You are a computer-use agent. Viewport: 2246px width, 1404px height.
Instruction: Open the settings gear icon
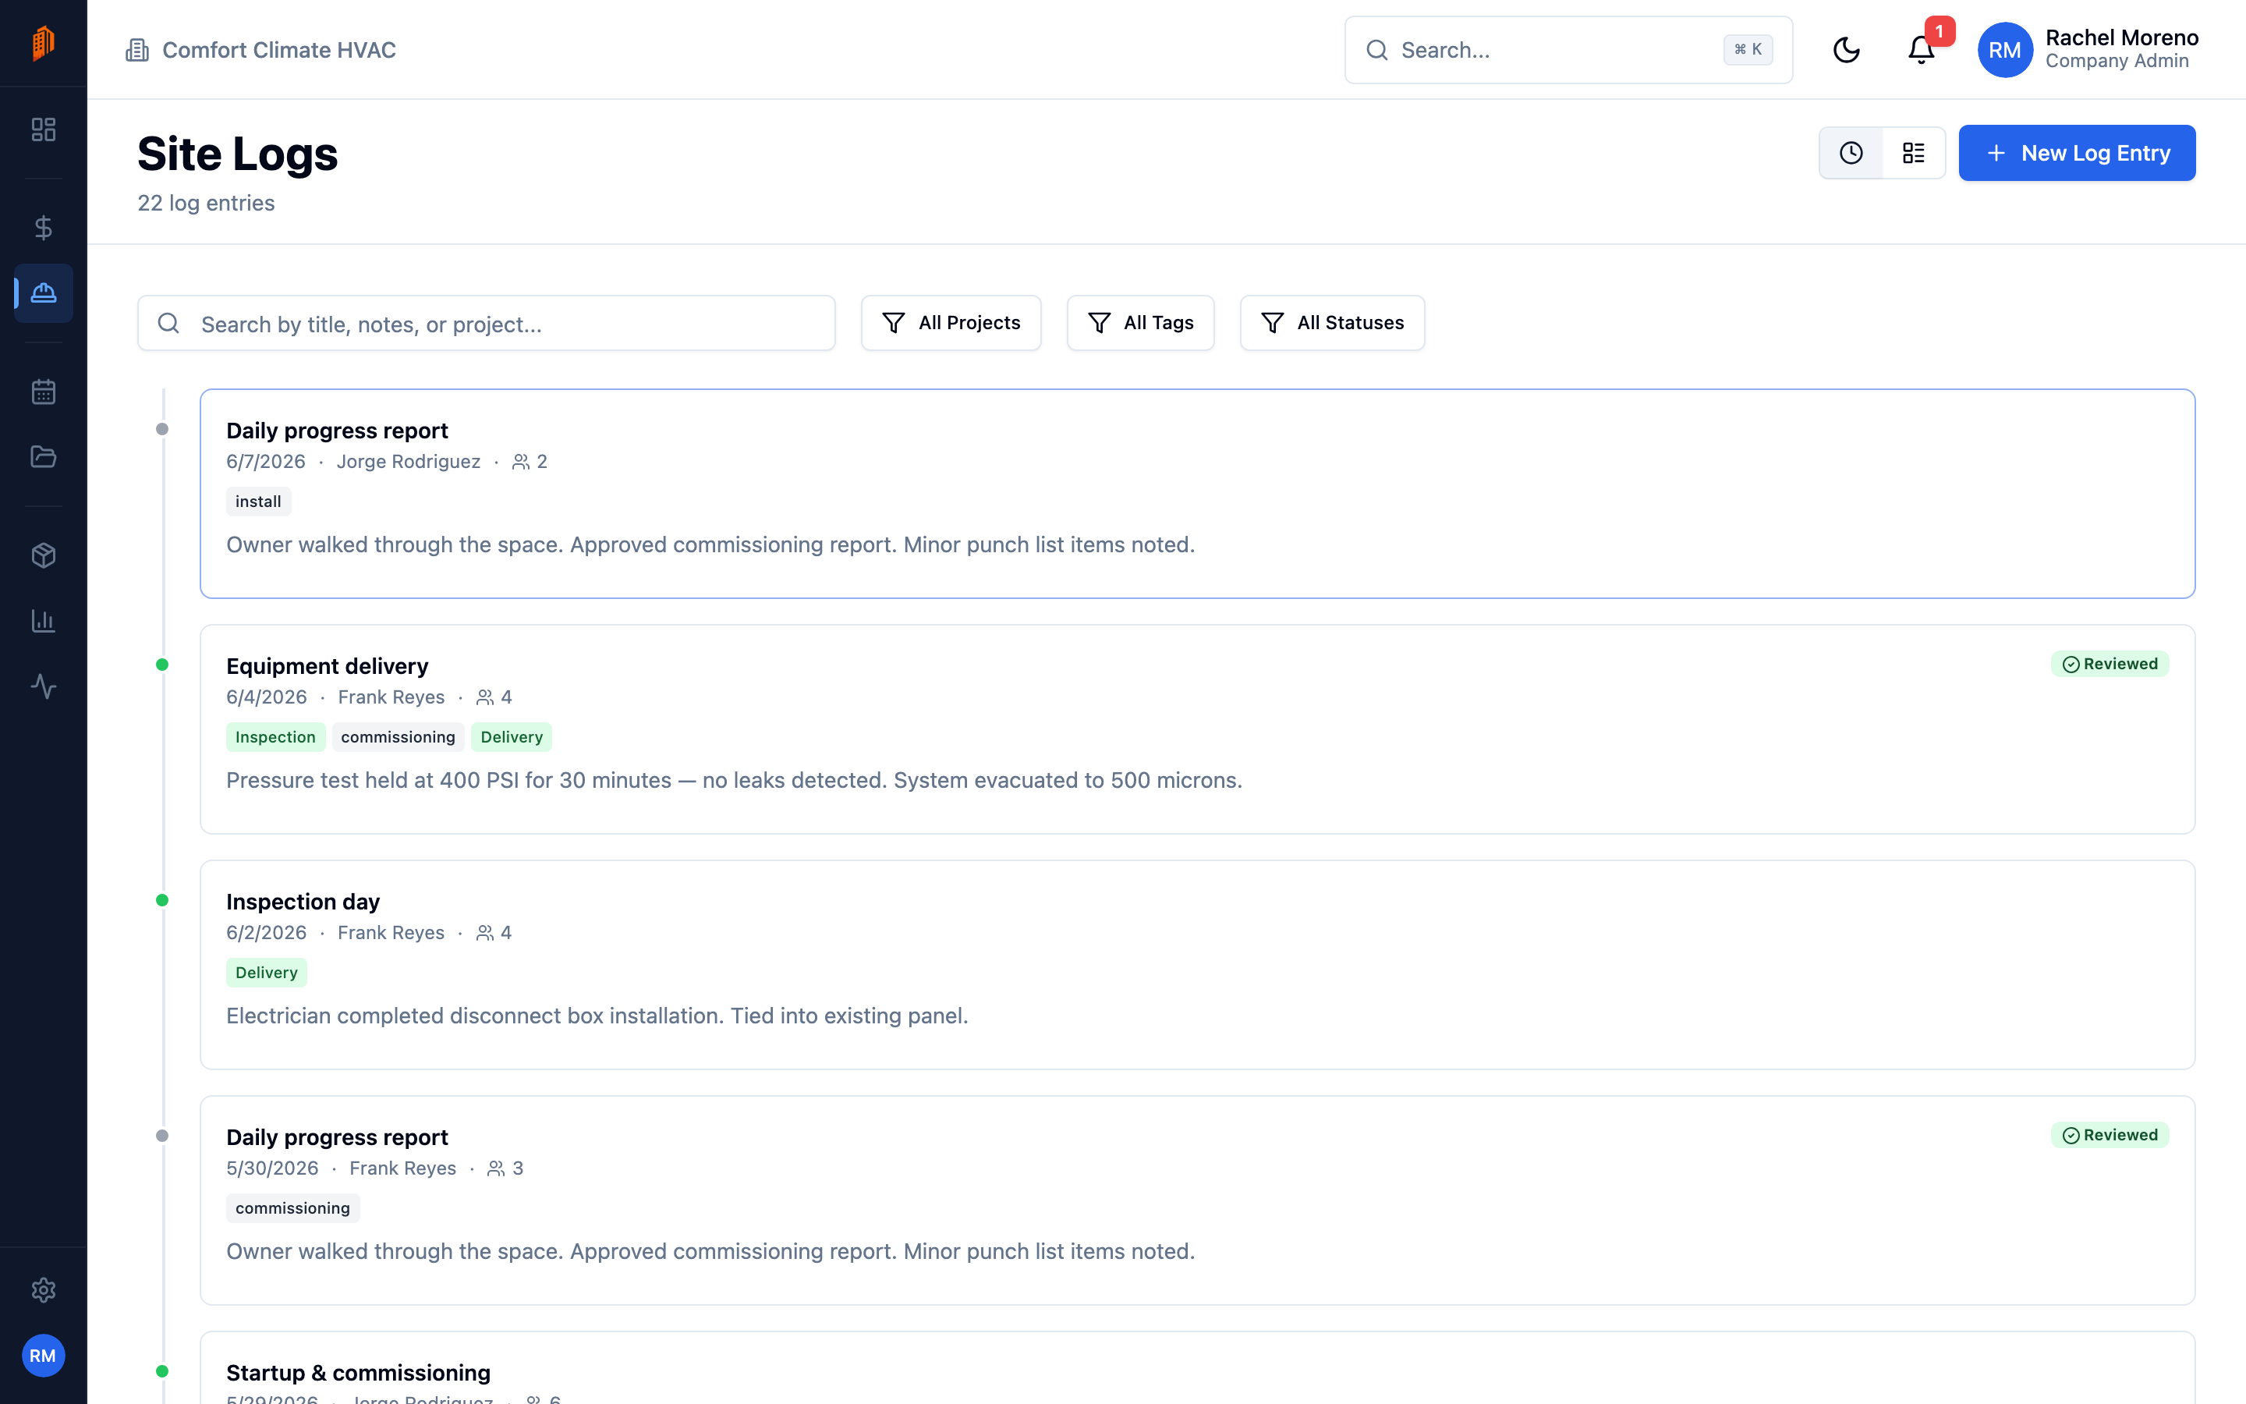(44, 1290)
